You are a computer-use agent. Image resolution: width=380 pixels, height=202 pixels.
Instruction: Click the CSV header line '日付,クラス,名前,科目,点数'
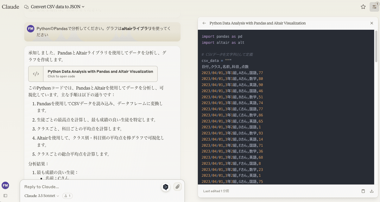[225, 67]
